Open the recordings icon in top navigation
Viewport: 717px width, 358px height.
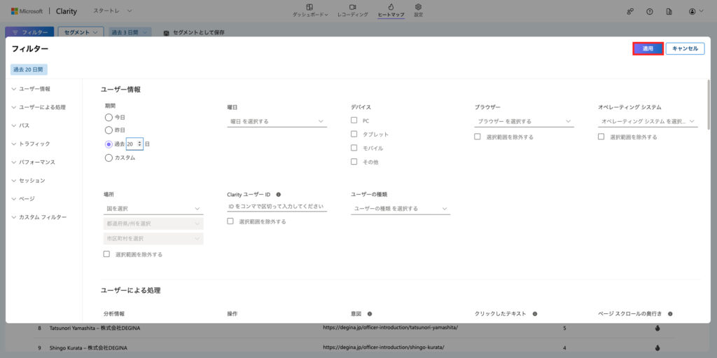(x=352, y=7)
